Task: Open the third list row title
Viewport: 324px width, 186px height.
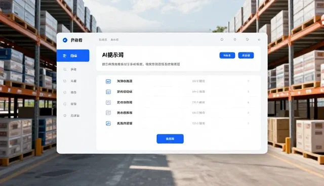Action: [125, 102]
